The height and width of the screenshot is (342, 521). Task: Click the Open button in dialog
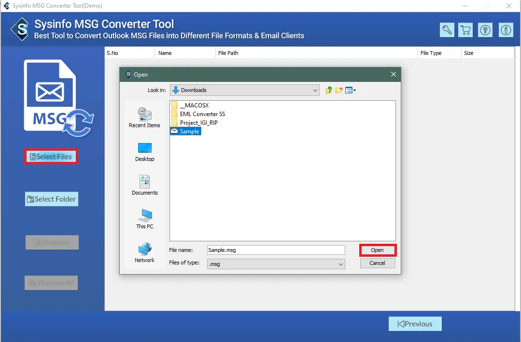[377, 250]
